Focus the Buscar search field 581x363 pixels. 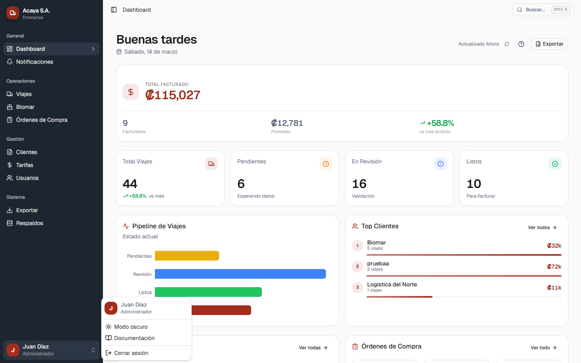[x=543, y=10]
